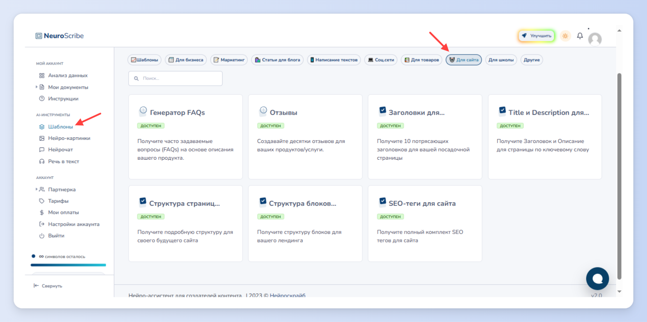This screenshot has height=322, width=647.
Task: Click the Настройки аккаунта icon
Action: [42, 224]
